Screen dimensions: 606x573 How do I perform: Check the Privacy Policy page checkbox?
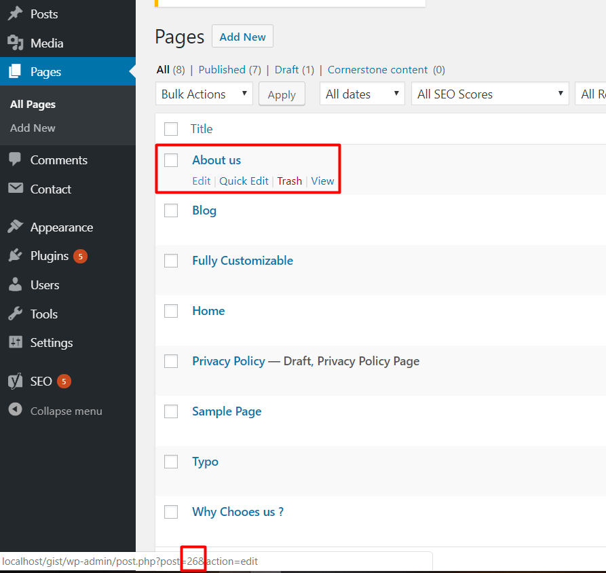click(x=171, y=361)
